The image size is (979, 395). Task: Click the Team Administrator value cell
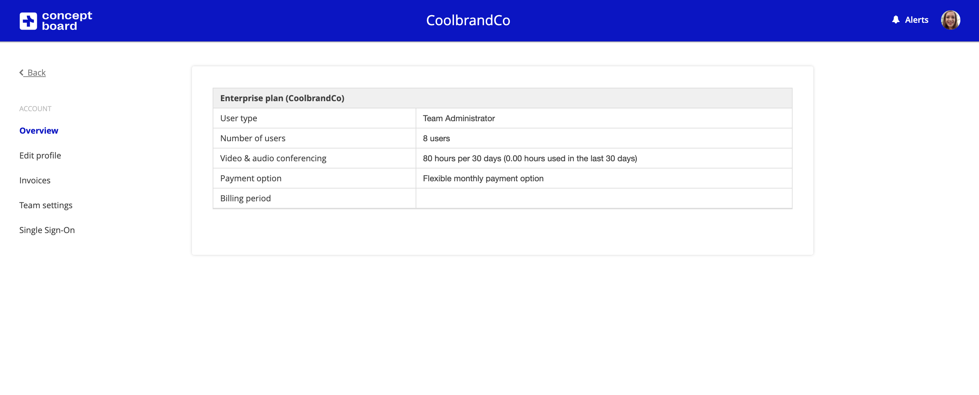click(x=459, y=118)
